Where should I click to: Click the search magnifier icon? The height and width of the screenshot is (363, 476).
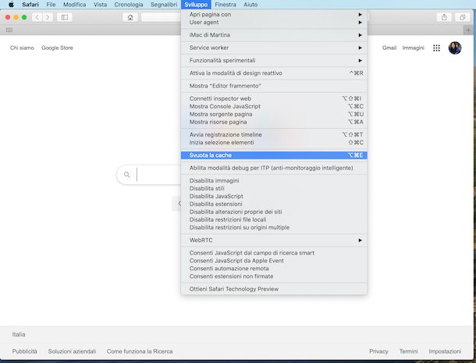point(127,175)
